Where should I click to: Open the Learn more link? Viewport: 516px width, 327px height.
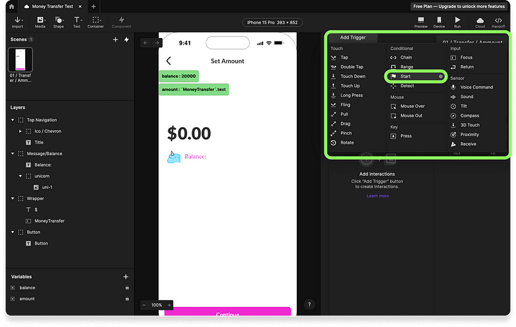click(x=378, y=196)
